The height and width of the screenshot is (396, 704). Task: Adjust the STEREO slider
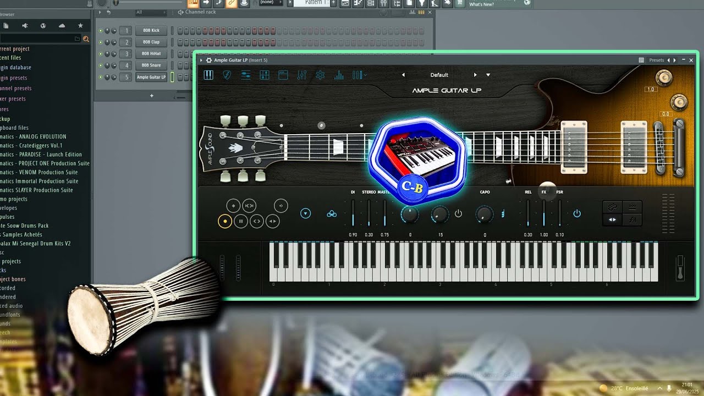point(369,213)
